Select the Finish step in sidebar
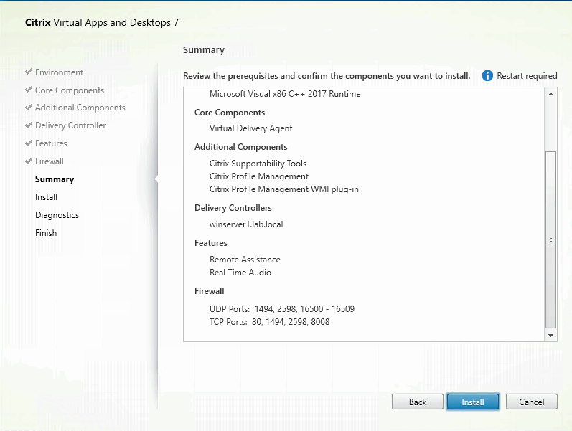572x431 pixels. click(x=46, y=232)
